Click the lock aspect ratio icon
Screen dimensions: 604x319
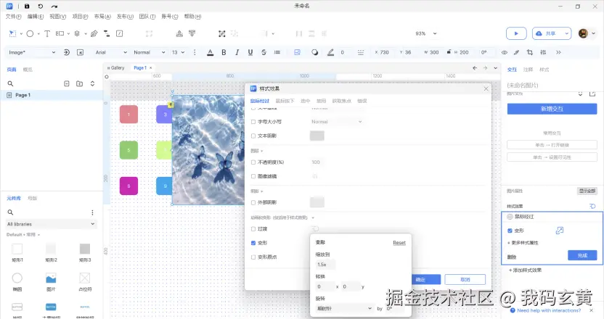[x=449, y=51]
